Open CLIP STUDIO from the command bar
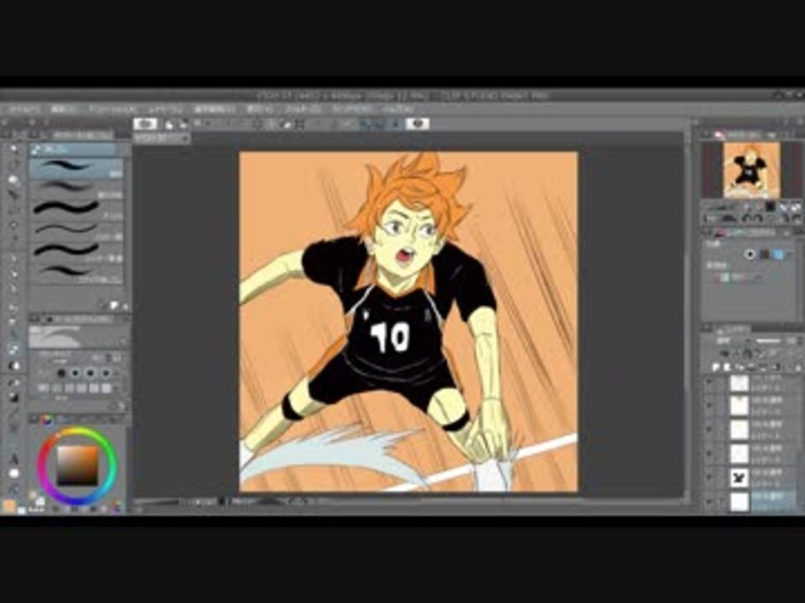The height and width of the screenshot is (603, 805). (145, 124)
